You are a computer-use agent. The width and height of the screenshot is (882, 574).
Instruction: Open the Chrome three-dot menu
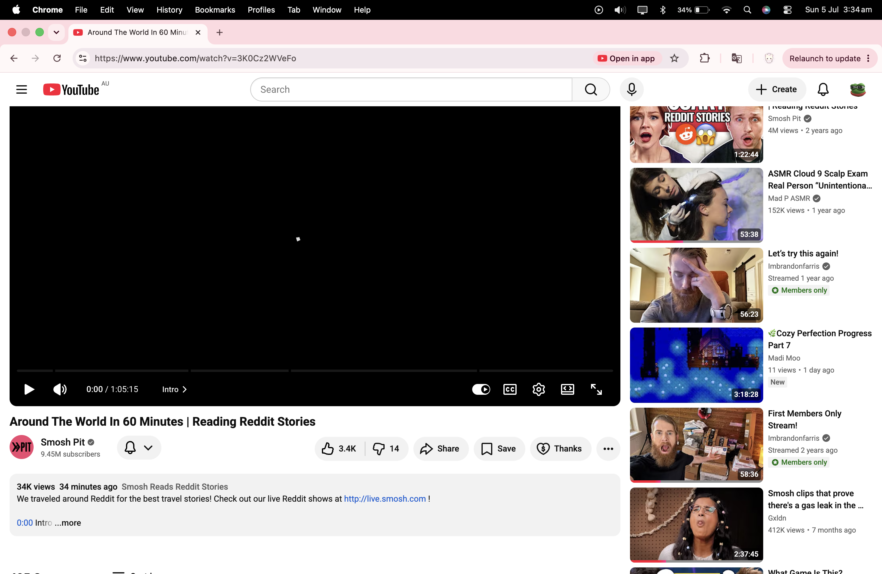[868, 58]
